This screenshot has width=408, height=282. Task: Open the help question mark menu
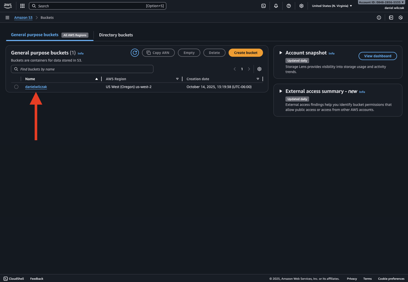click(x=289, y=6)
